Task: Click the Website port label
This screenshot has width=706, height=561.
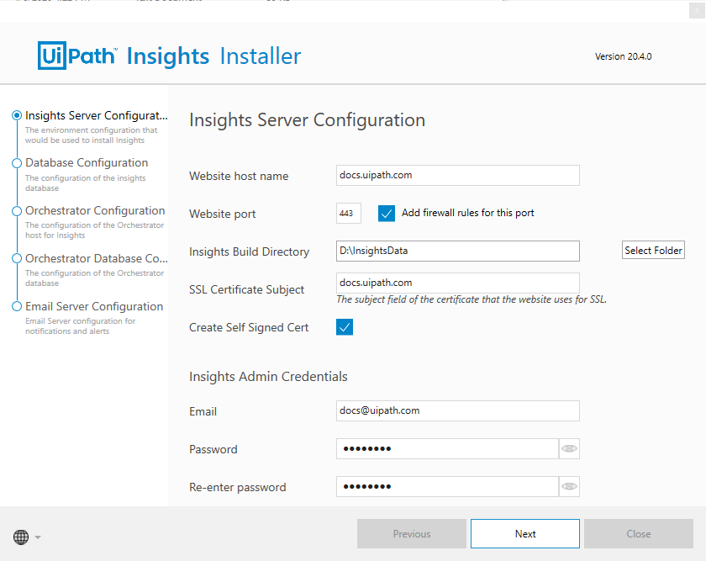Action: (x=223, y=214)
